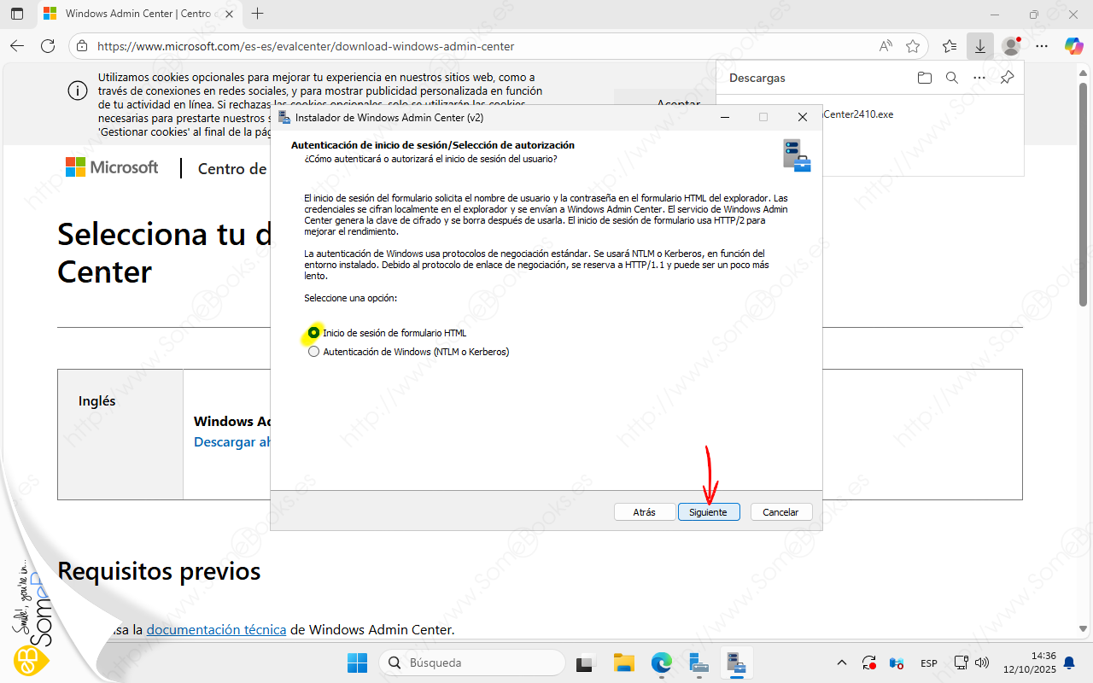Image resolution: width=1093 pixels, height=683 pixels.
Task: Pin the Descargas panel
Action: click(1007, 78)
